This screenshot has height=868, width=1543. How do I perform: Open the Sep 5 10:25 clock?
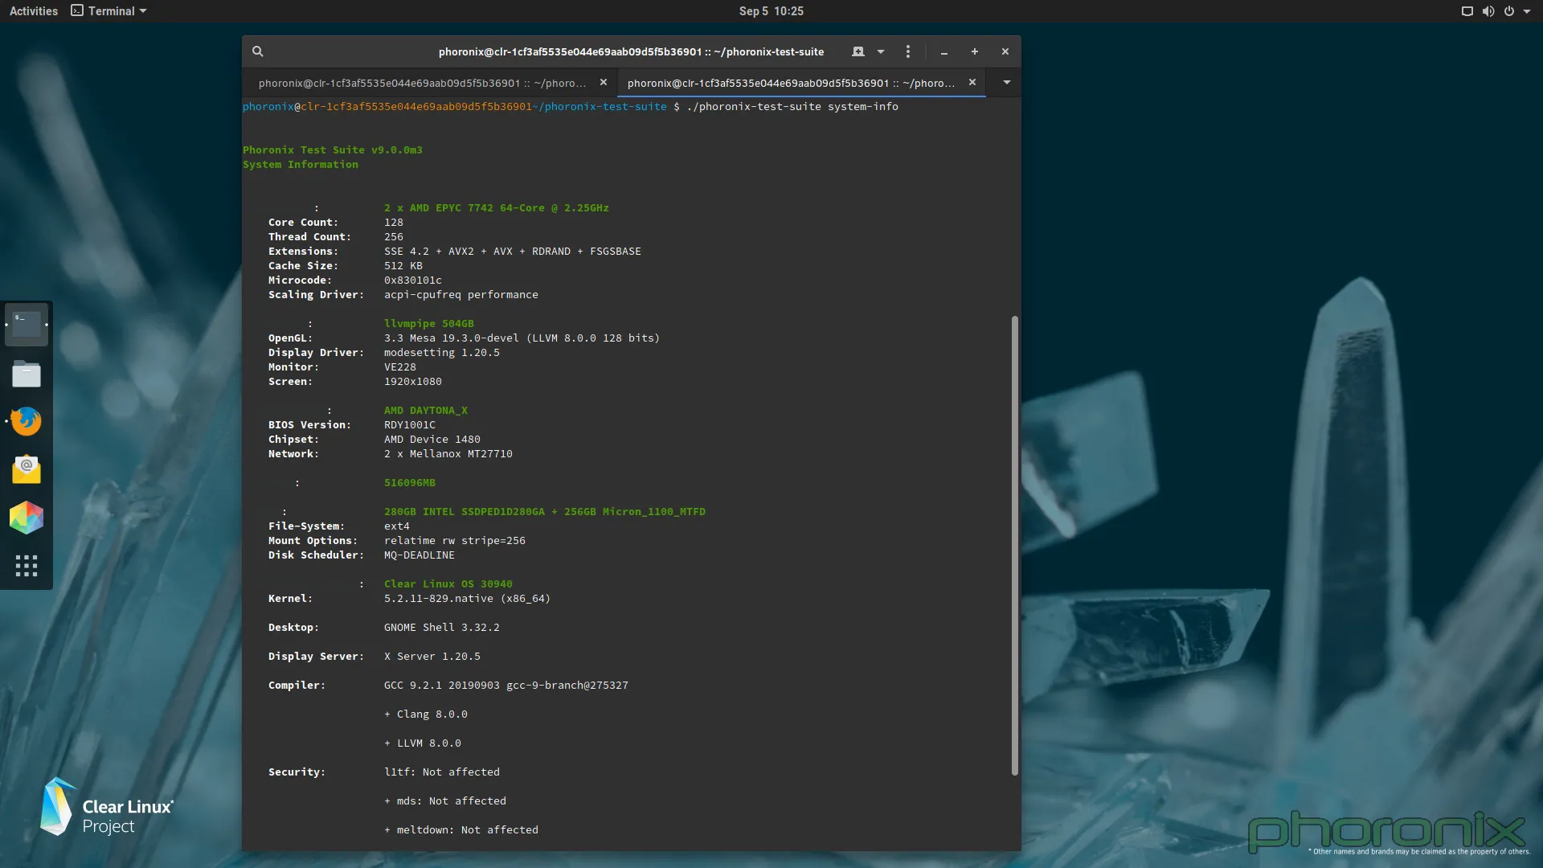click(x=771, y=11)
